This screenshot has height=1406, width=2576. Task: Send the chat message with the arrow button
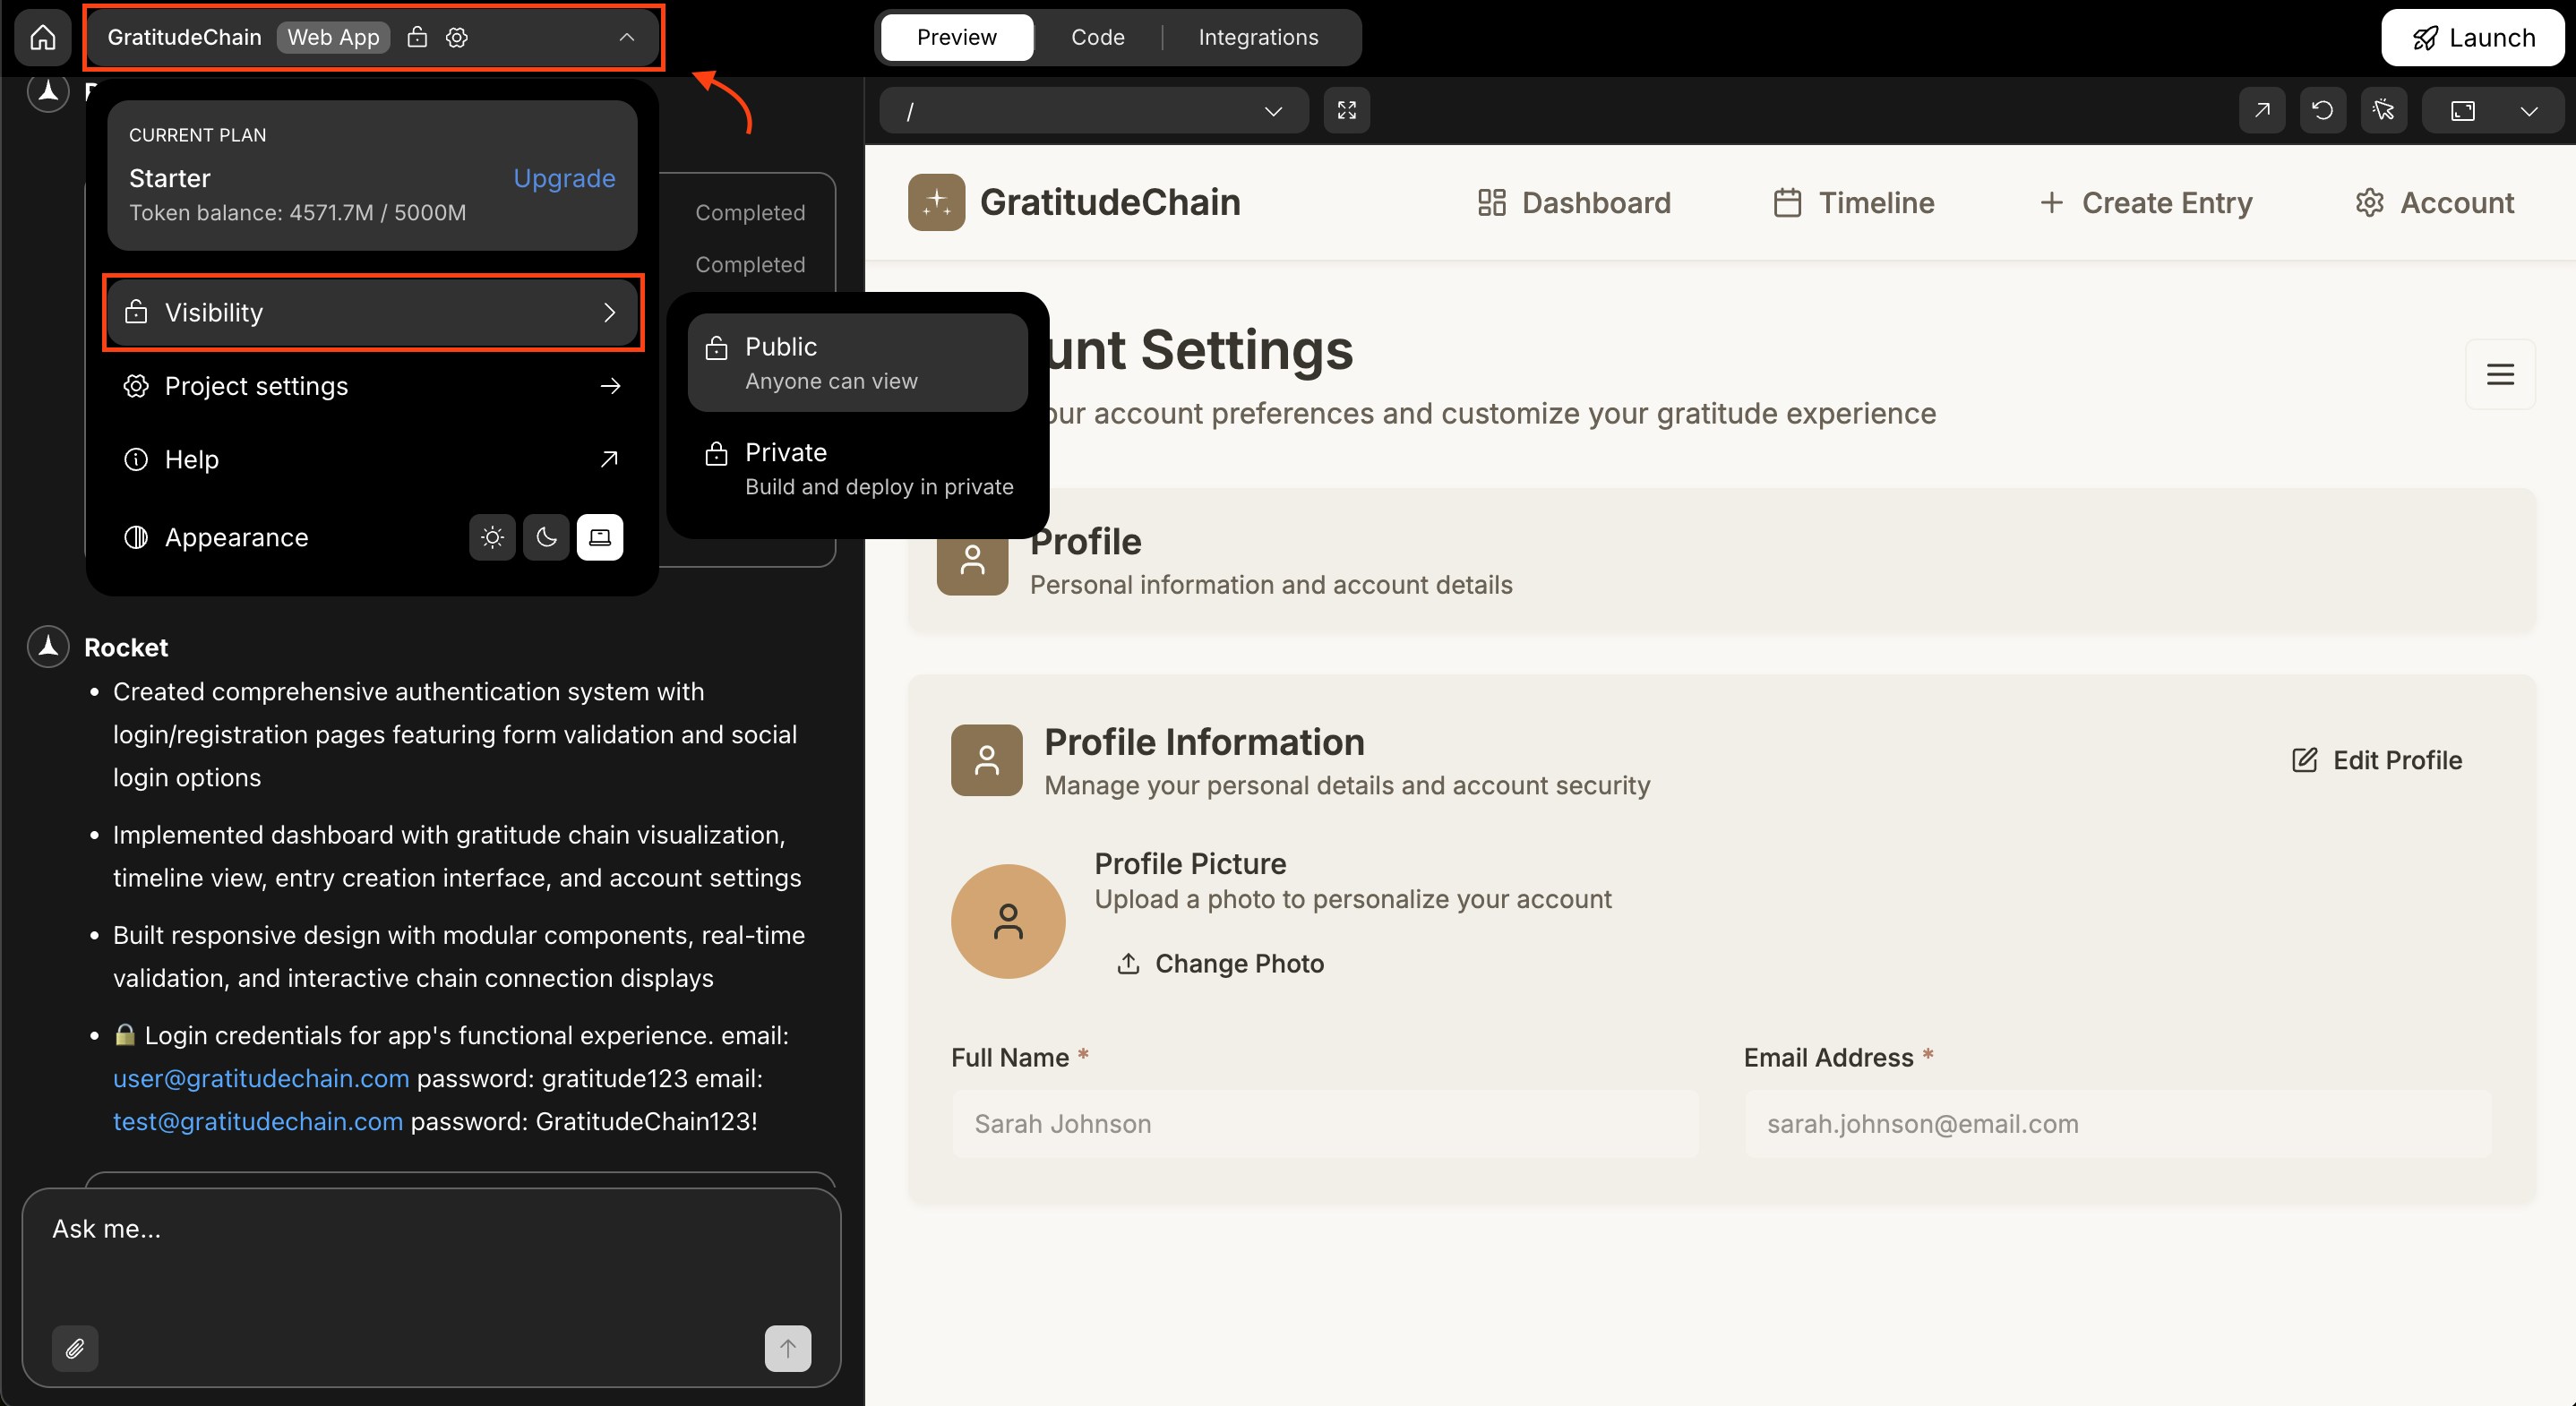(x=786, y=1348)
